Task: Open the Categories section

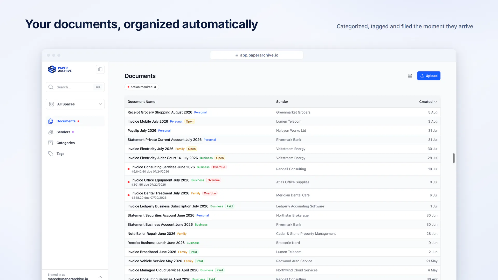Action: point(75,143)
